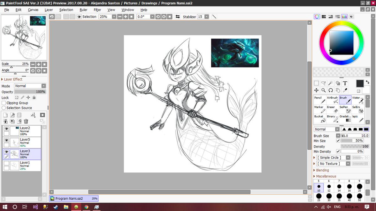Viewport: 376px width, 211px height.
Task: Select the AirBrush tool
Action: [332, 100]
